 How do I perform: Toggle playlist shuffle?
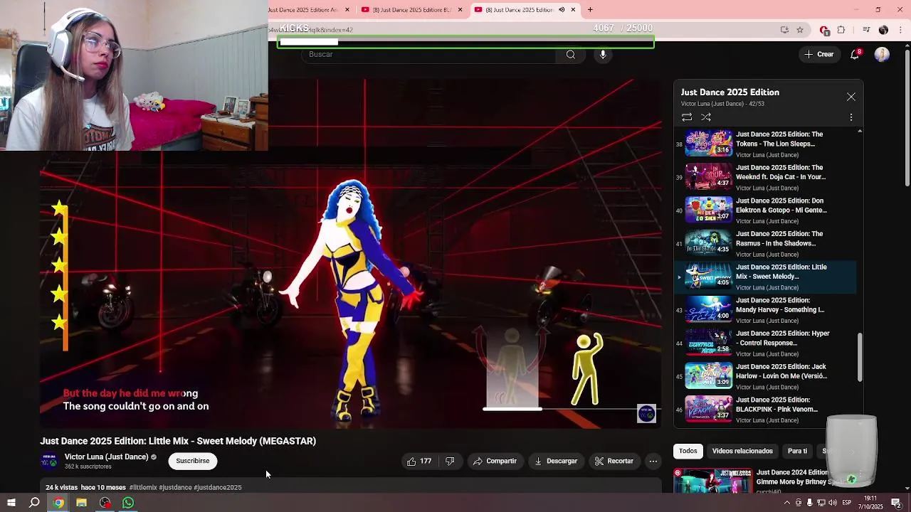706,117
